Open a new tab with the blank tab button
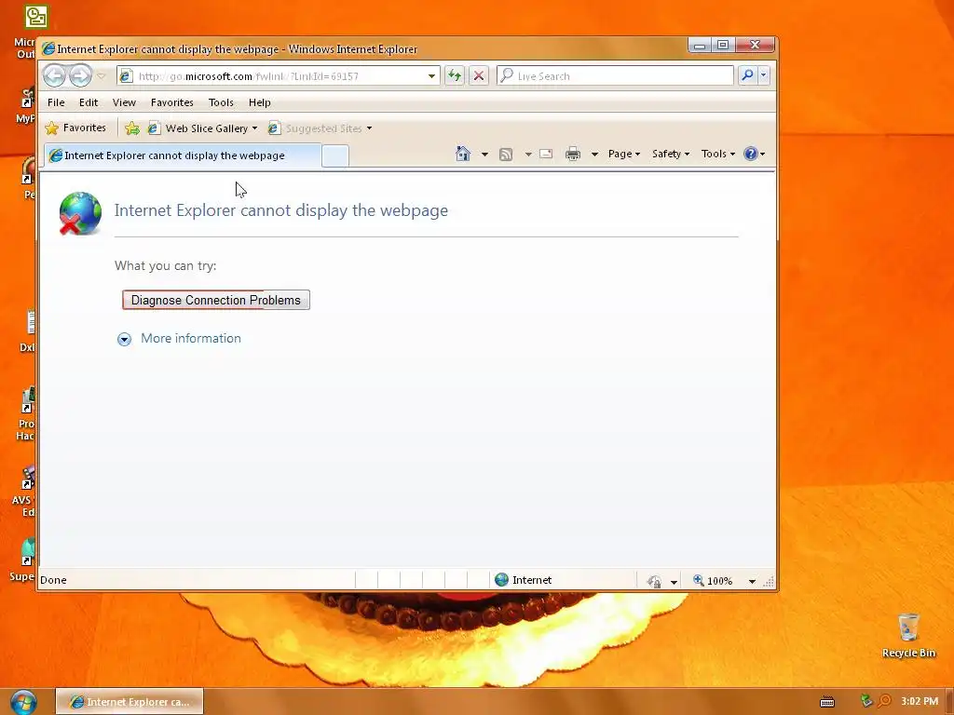The height and width of the screenshot is (715, 954). click(x=335, y=155)
